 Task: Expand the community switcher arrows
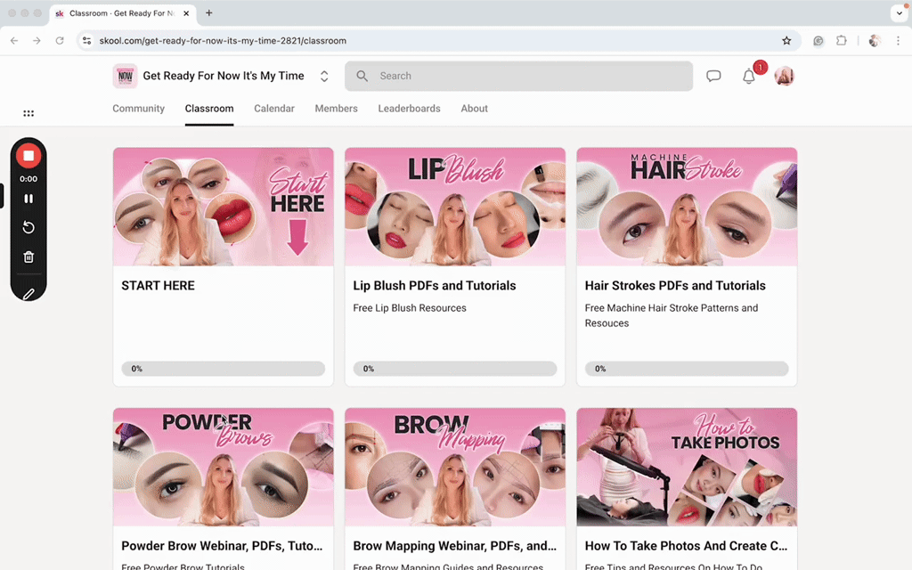324,77
